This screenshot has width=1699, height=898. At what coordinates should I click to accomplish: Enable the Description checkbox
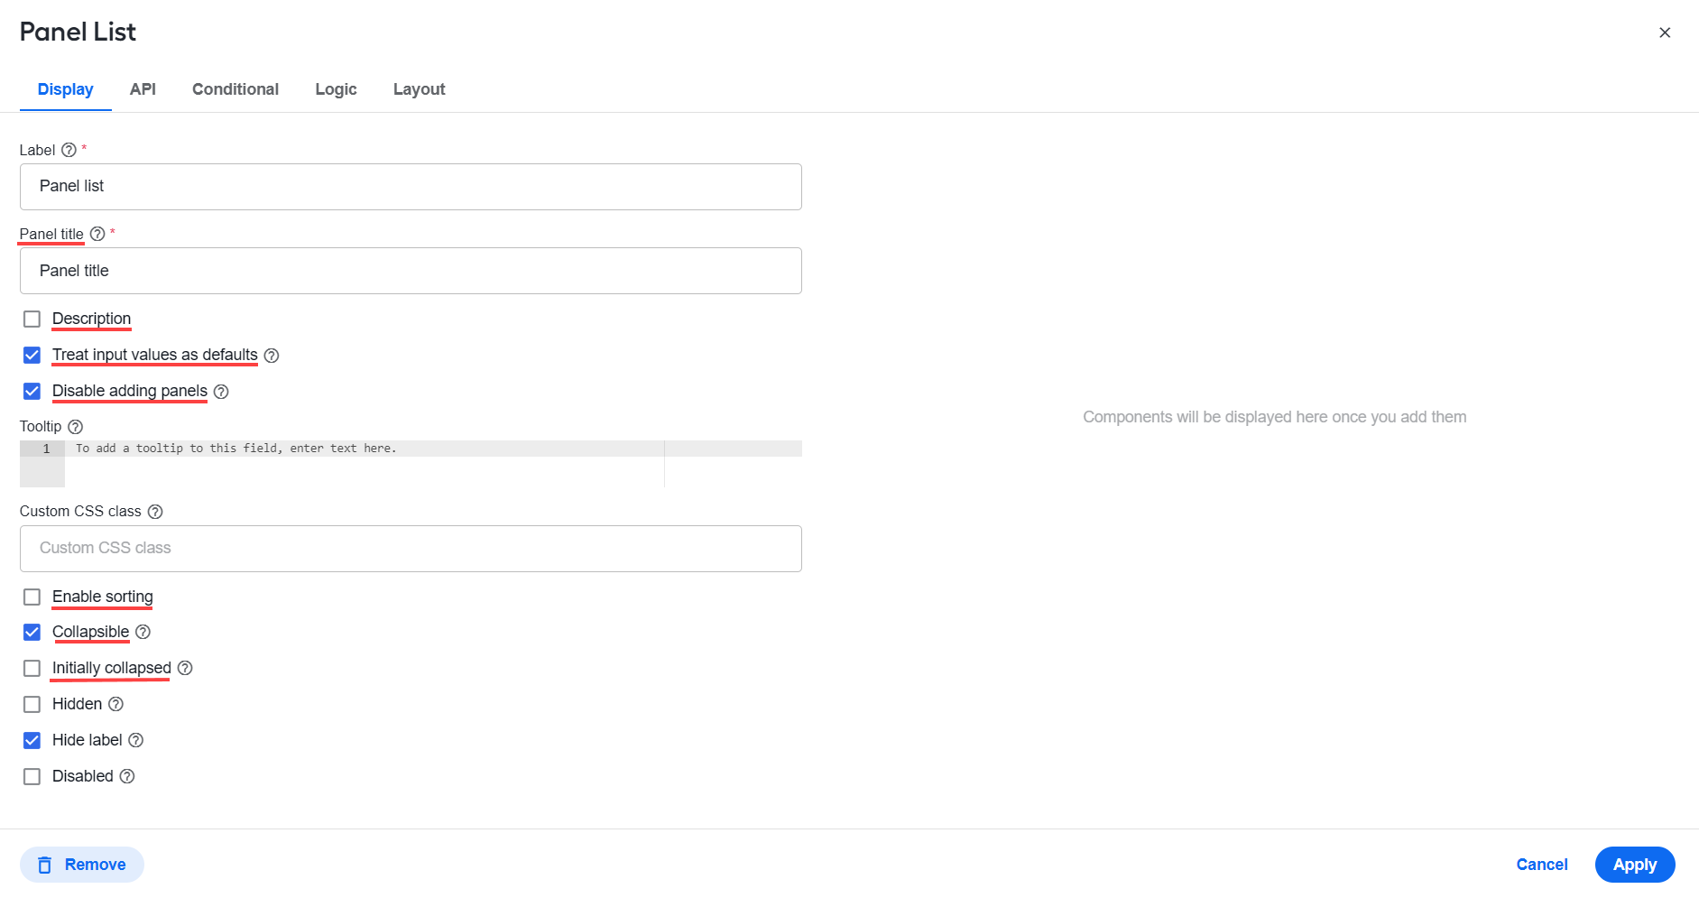coord(32,319)
